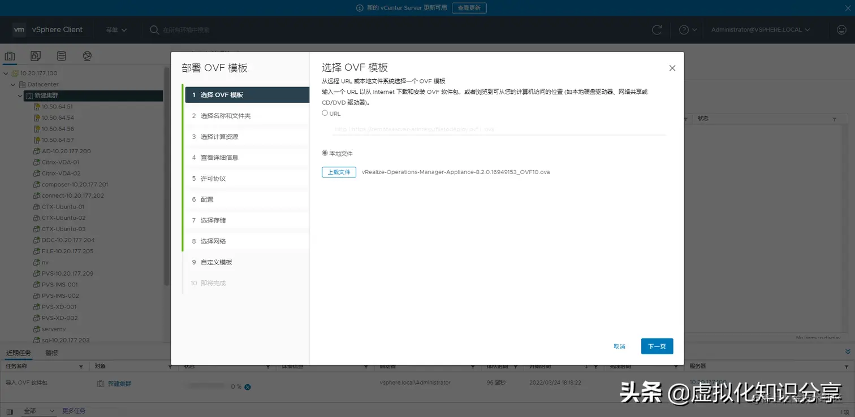
Task: Open the help question mark icon
Action: tap(683, 30)
